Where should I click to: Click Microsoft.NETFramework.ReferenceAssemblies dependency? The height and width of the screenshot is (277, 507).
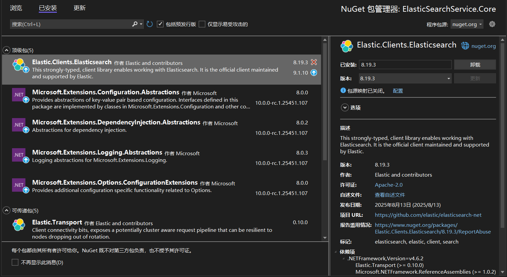(x=425, y=272)
